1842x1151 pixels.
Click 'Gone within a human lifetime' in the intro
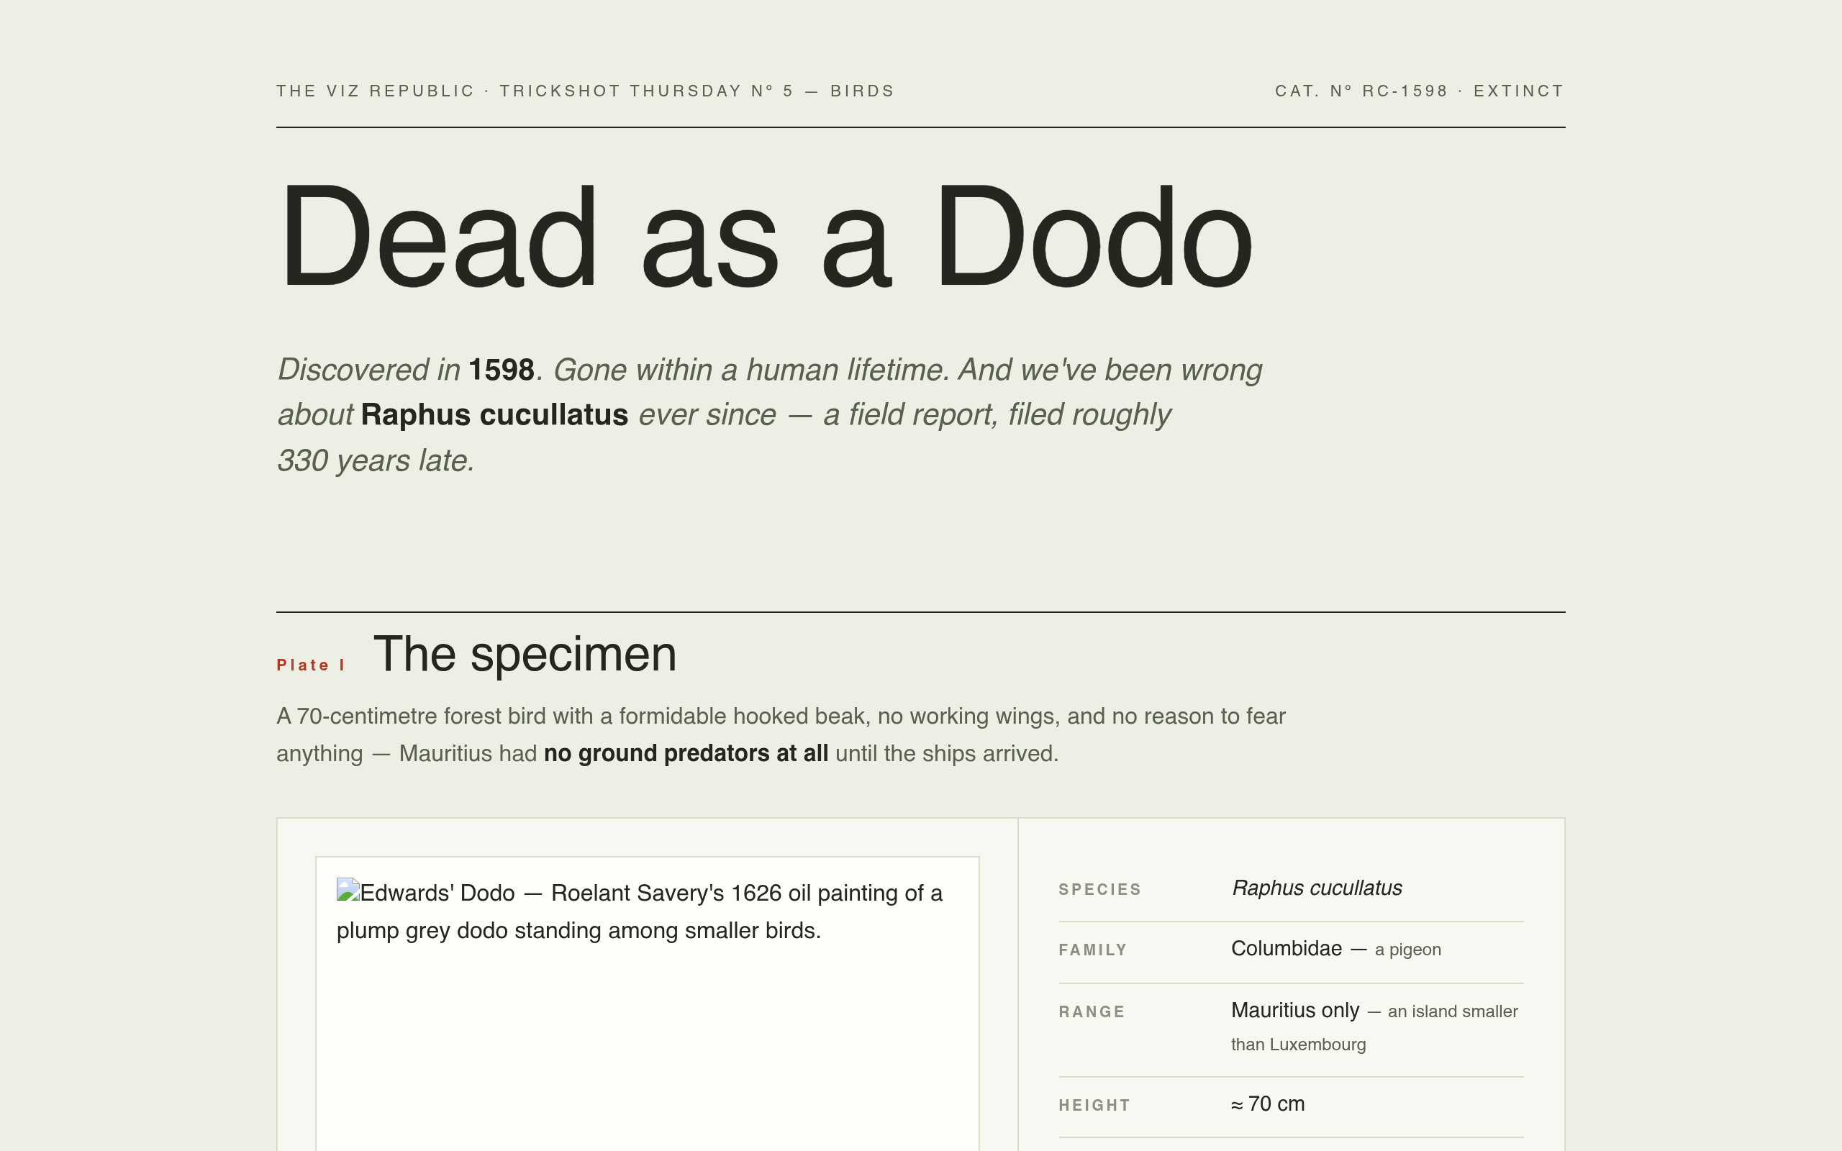[x=750, y=370]
